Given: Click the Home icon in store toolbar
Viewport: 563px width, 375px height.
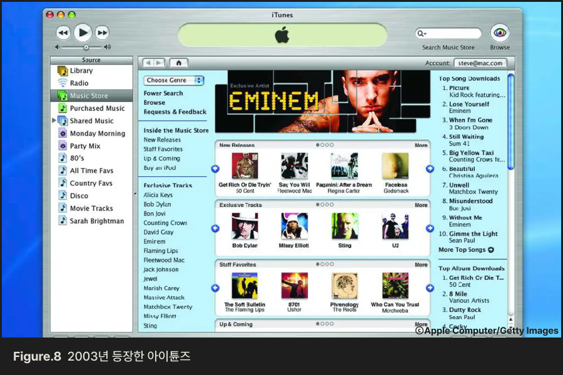Looking at the screenshot, I should pyautogui.click(x=178, y=62).
